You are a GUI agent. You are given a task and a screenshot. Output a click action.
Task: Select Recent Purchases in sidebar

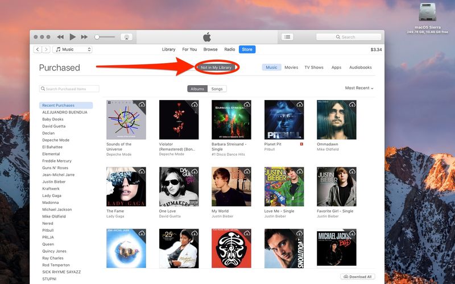66,105
